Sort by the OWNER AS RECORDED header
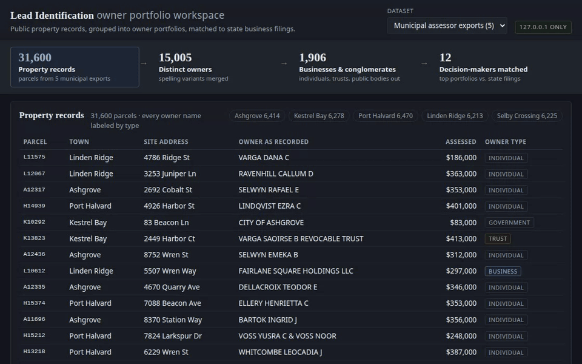Image resolution: width=582 pixels, height=364 pixels. [273, 142]
